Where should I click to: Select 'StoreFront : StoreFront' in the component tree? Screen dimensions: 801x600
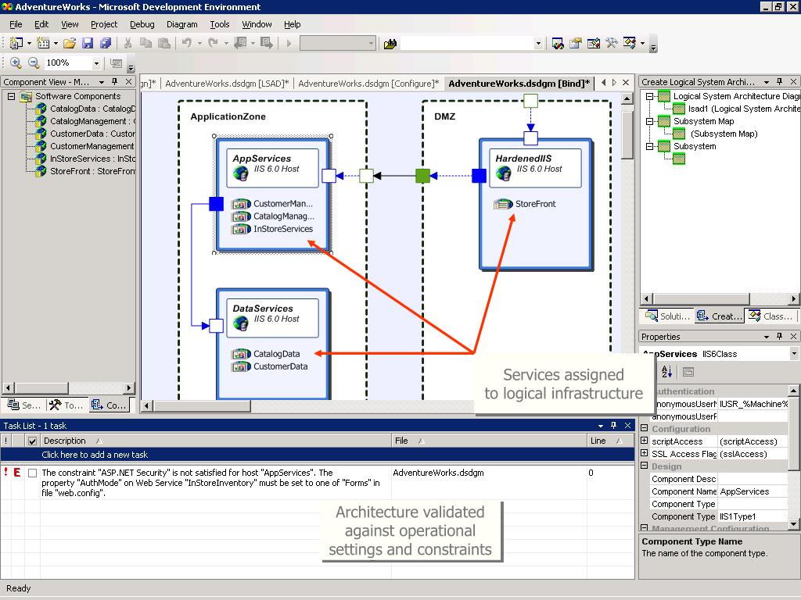(92, 171)
